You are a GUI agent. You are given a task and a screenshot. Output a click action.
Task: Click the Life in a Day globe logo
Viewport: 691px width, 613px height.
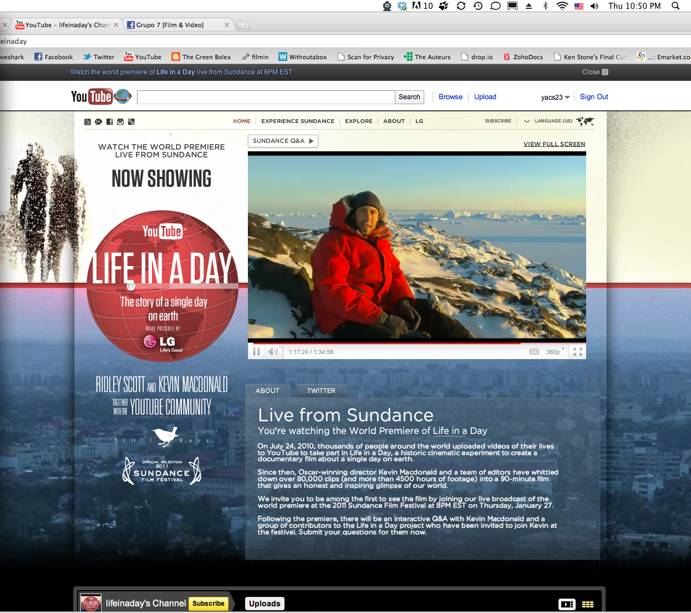pyautogui.click(x=162, y=285)
